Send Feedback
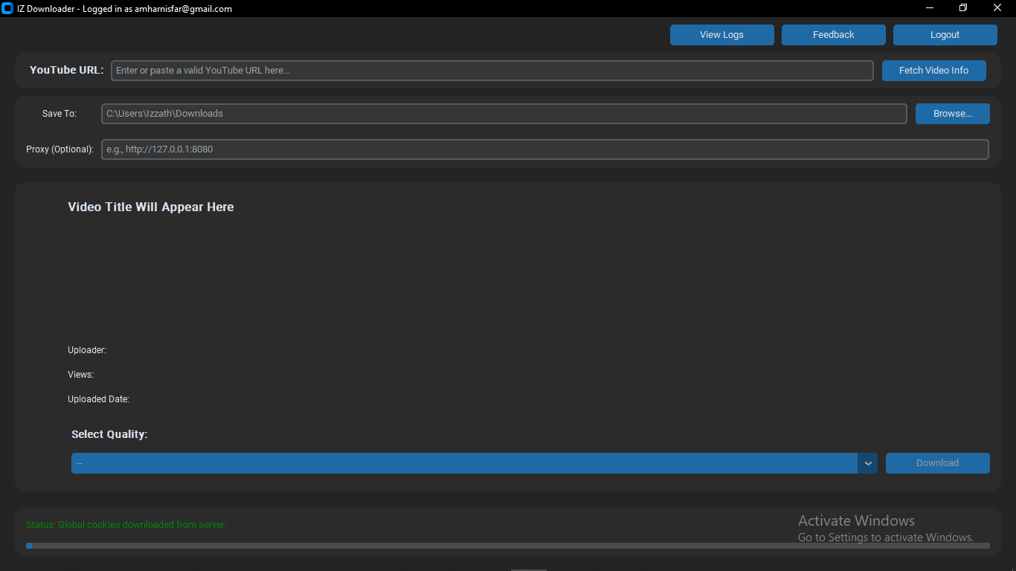1016x571 pixels. tap(832, 34)
